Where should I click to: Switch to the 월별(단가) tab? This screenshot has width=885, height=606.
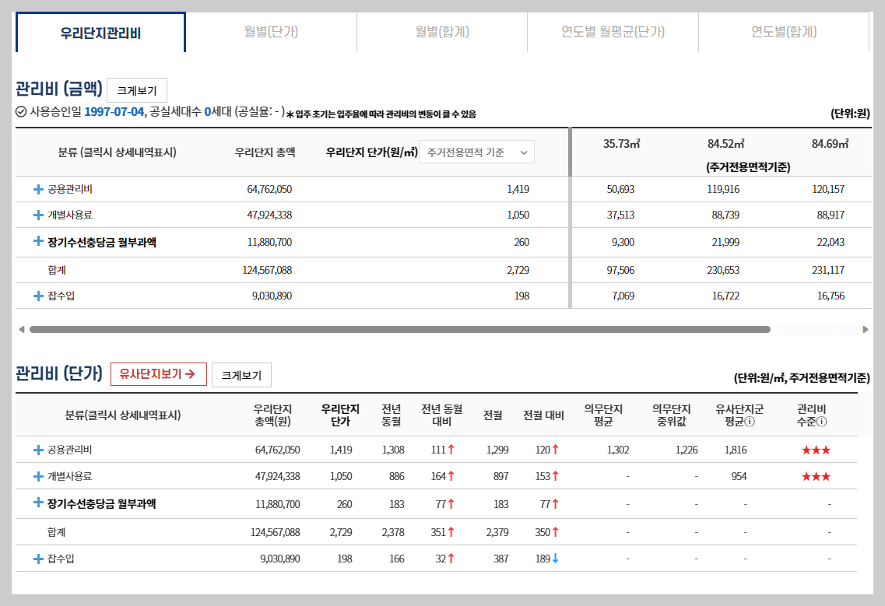pos(274,33)
